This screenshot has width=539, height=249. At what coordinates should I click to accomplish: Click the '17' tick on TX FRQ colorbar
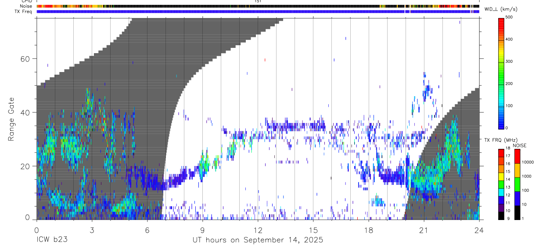point(508,156)
